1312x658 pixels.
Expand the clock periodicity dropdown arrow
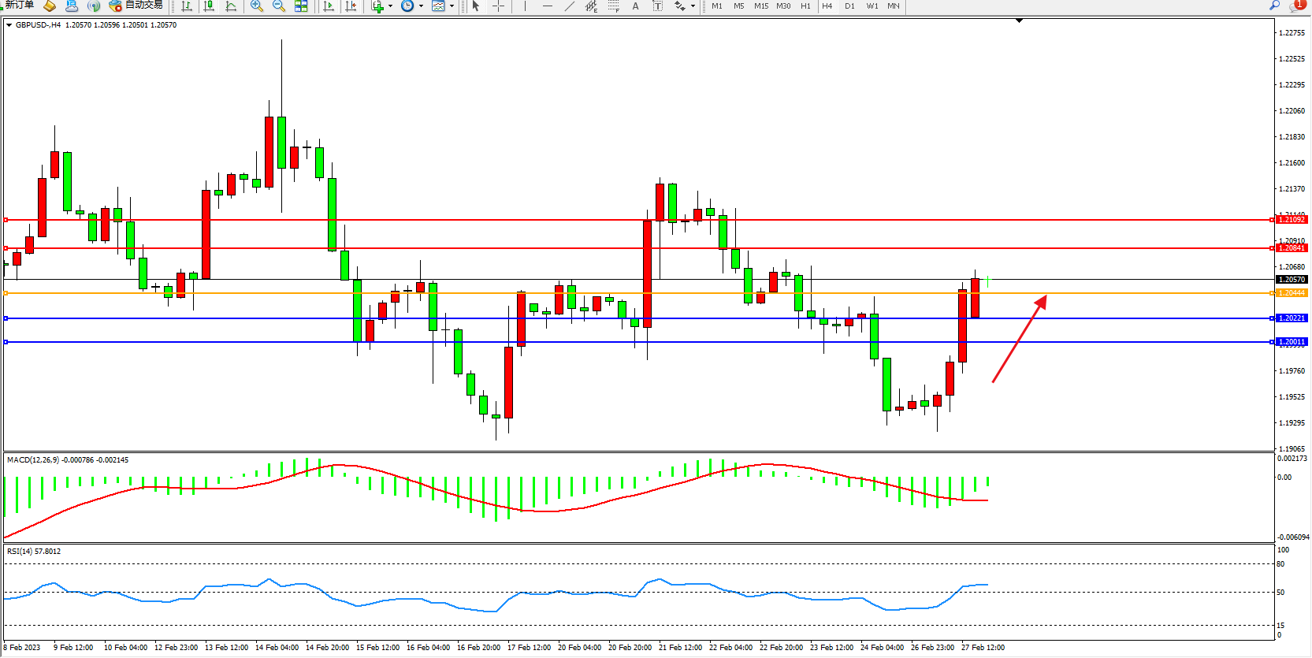tap(421, 6)
